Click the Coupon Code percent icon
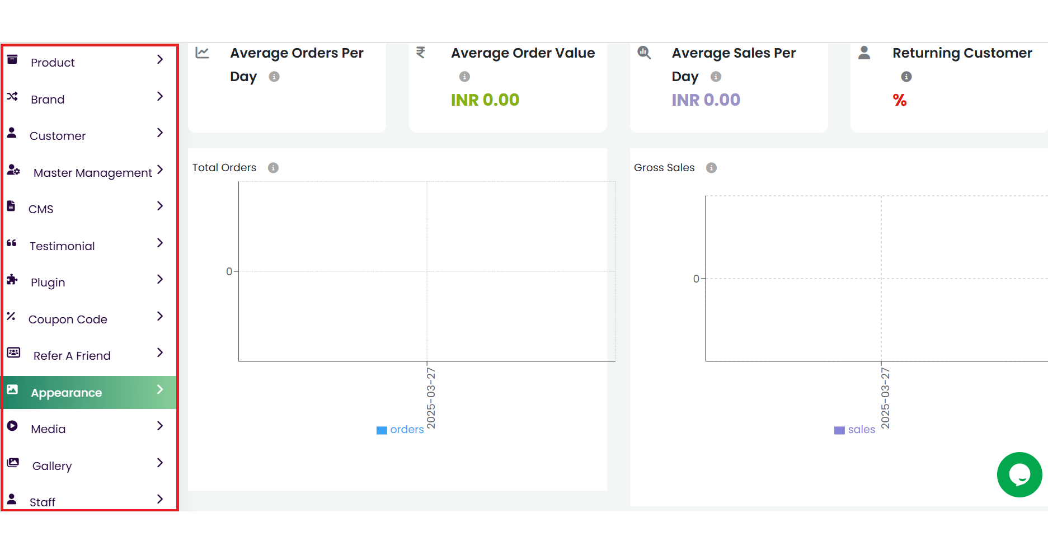This screenshot has width=1048, height=555. pyautogui.click(x=11, y=317)
